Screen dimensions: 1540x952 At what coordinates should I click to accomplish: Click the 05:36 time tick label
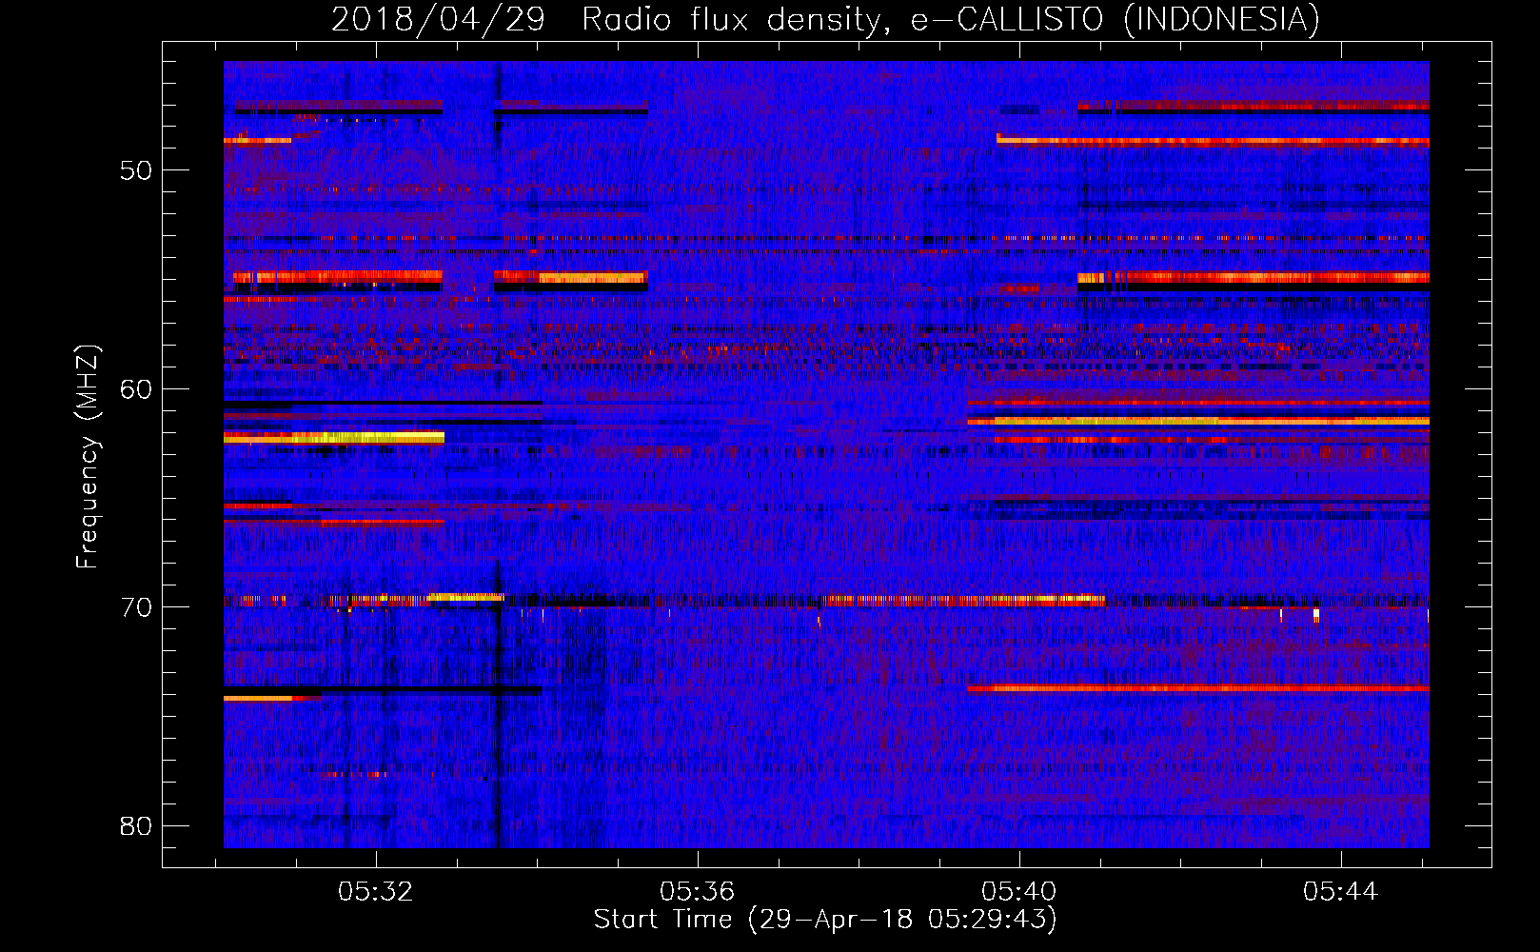[698, 892]
